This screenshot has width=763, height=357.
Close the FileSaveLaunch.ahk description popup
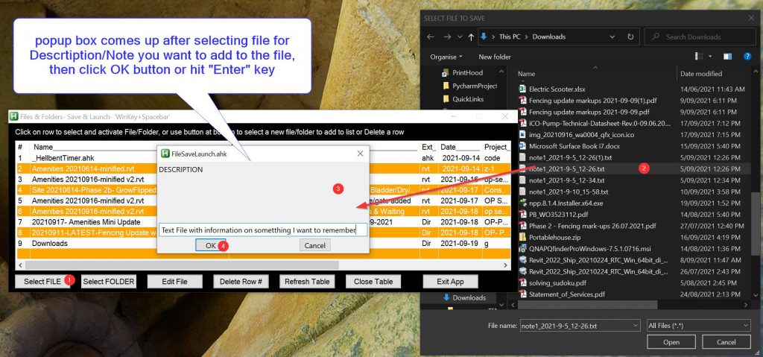tap(360, 154)
